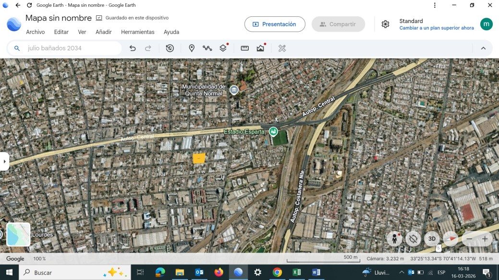Open File Explorer from the taskbar
Image resolution: width=499 pixels, height=280 pixels.
(x=180, y=272)
